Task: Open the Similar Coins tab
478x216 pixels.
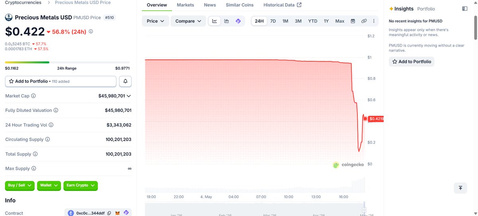Action: (240, 5)
